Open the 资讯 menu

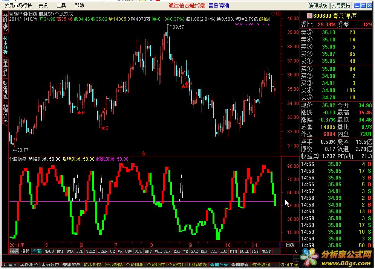pos(43,5)
